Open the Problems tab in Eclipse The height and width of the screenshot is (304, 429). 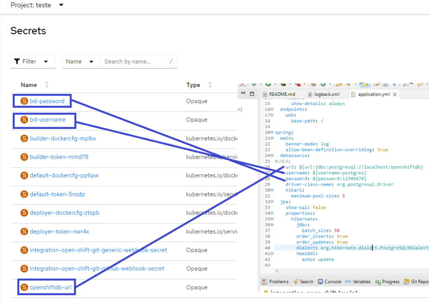coord(275,281)
